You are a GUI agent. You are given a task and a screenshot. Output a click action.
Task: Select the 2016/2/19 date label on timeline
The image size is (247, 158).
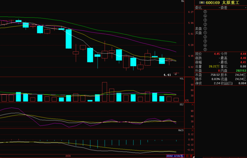[x=175, y=156]
